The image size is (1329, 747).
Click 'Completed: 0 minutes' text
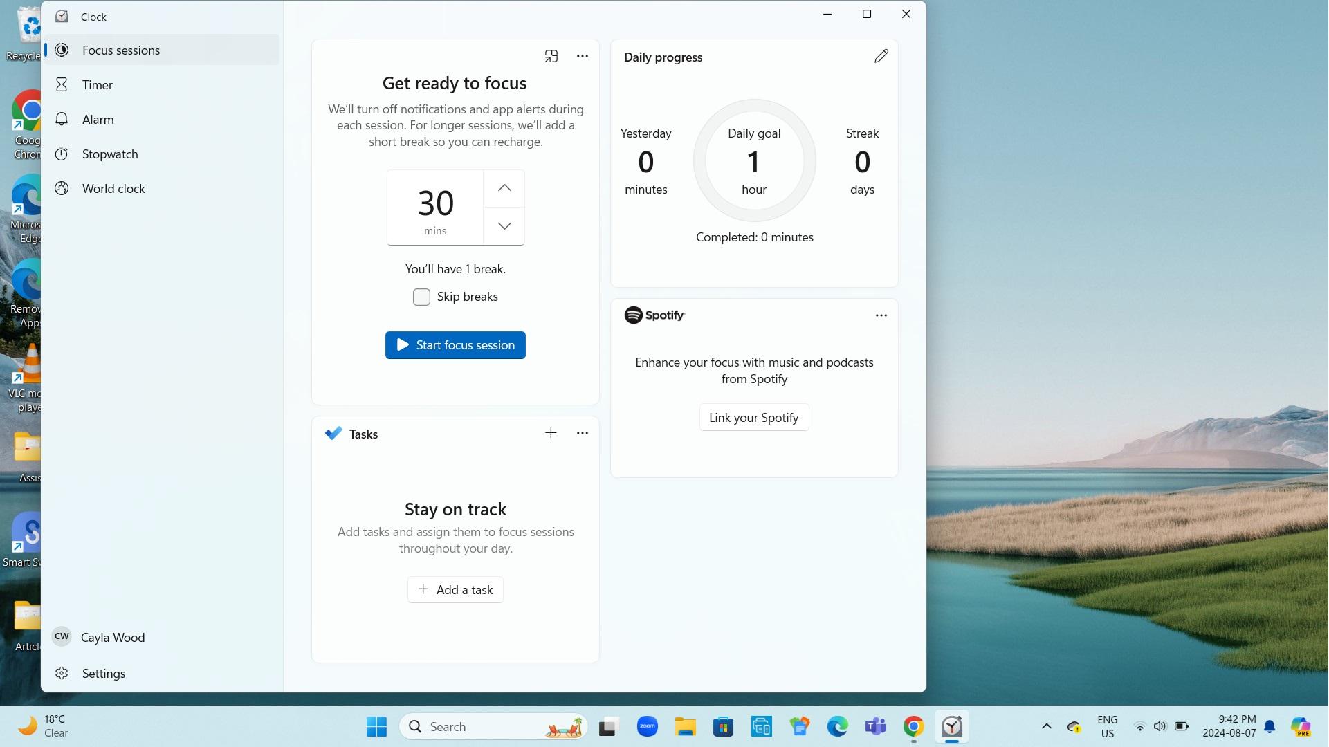point(754,237)
